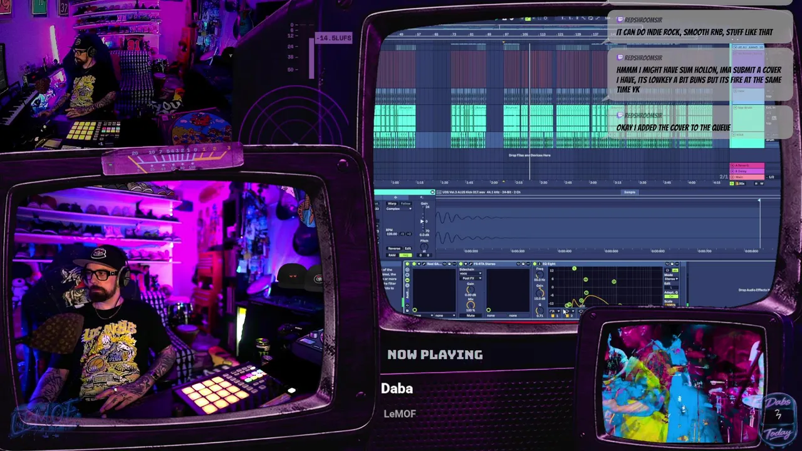Click the Now Playing album art thumbnail
This screenshot has height=451, width=802.
(x=683, y=382)
